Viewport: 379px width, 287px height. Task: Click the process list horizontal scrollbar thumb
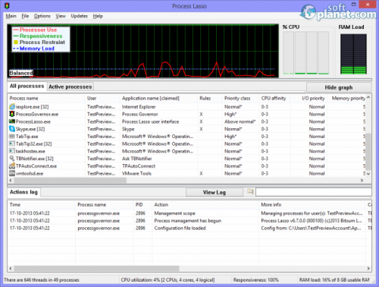click(x=70, y=180)
